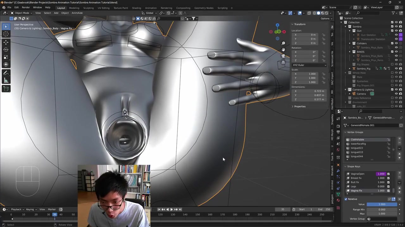
Task: Click the pan view hand icon
Action: tap(283, 49)
